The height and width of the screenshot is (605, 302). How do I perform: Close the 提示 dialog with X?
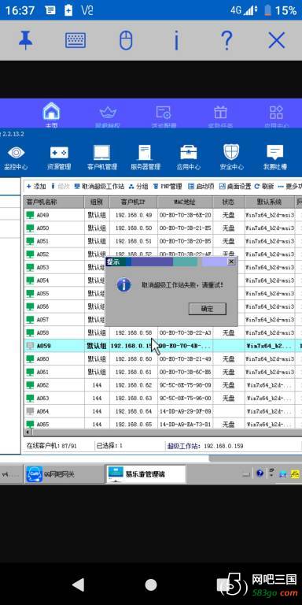coord(231,262)
